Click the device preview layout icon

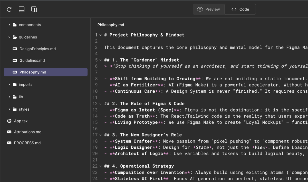34,9
